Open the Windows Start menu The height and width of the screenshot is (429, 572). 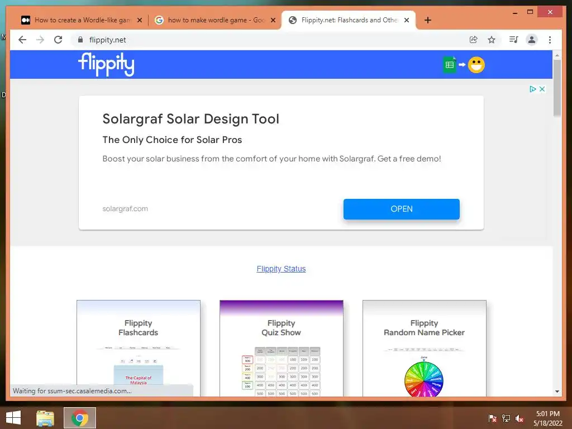click(13, 418)
